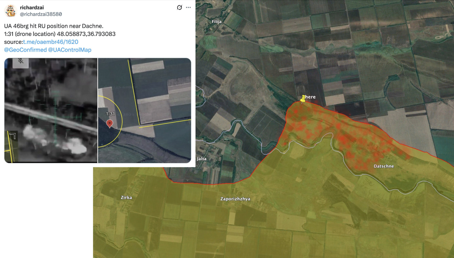
Task: Click the richardzai display name
Action: 32,8
